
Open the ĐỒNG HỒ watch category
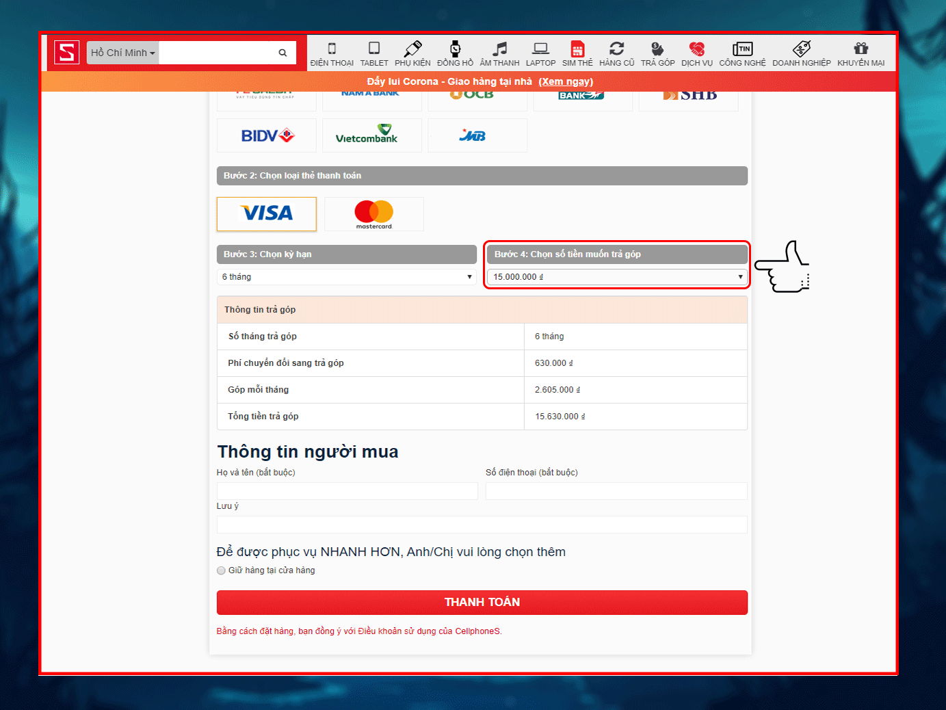[455, 54]
